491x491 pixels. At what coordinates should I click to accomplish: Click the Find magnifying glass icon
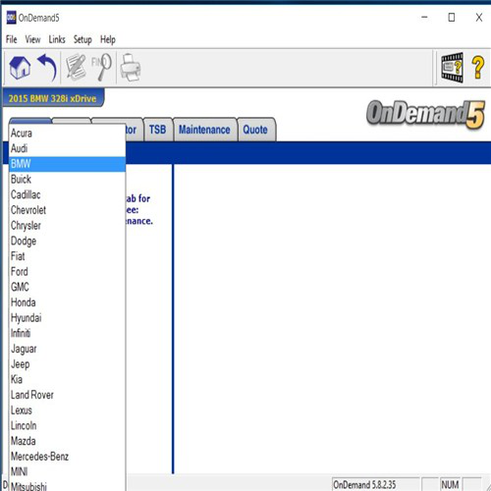[x=101, y=67]
